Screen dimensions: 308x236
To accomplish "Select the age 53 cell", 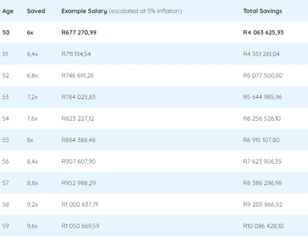I will coord(6,97).
